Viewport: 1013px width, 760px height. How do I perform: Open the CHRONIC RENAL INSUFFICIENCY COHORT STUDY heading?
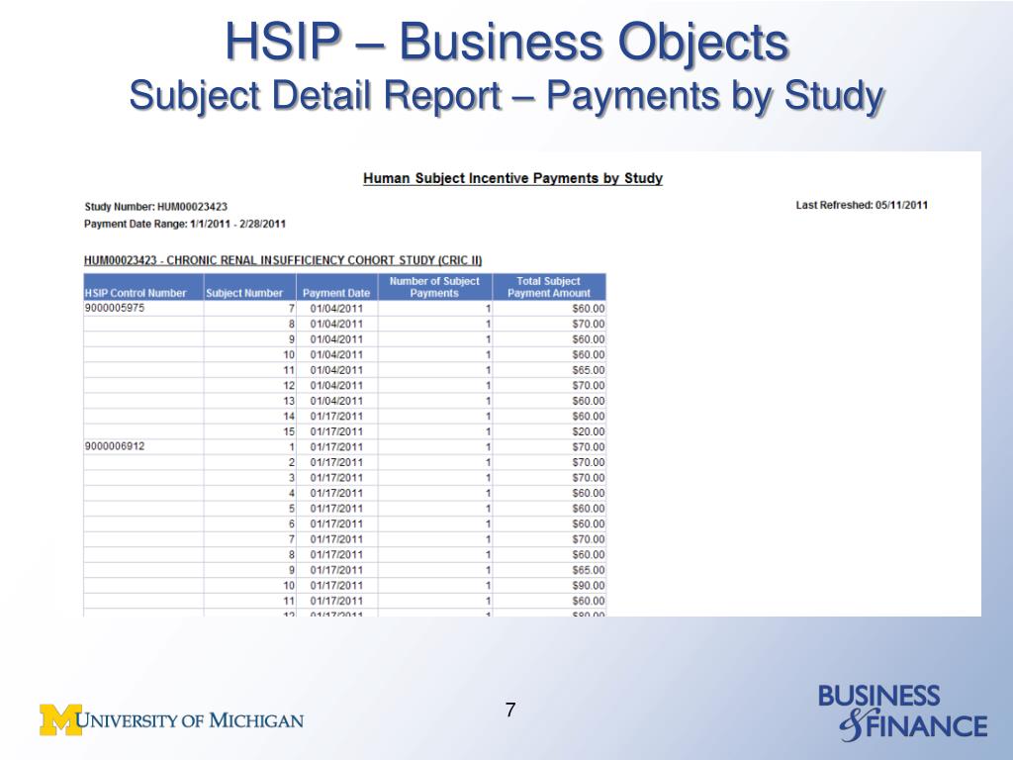283,260
